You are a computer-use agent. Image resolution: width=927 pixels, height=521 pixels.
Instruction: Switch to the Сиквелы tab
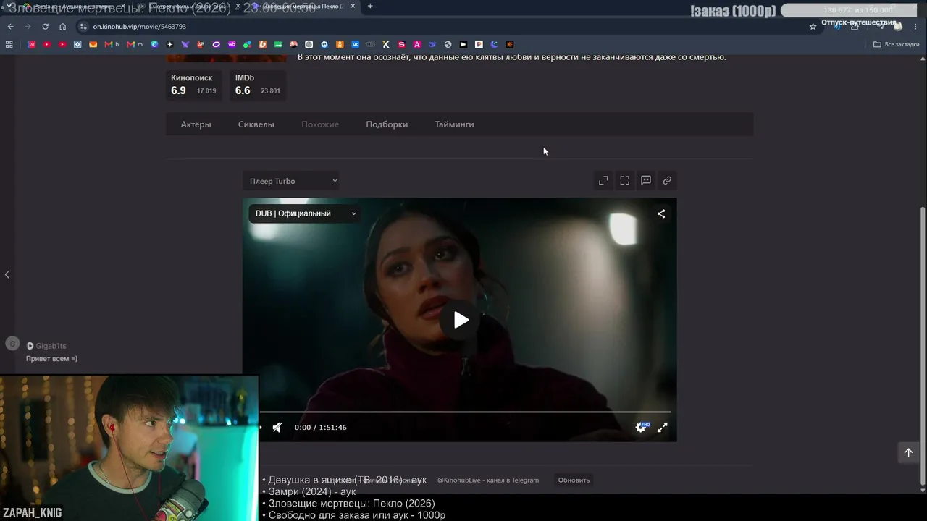(256, 124)
